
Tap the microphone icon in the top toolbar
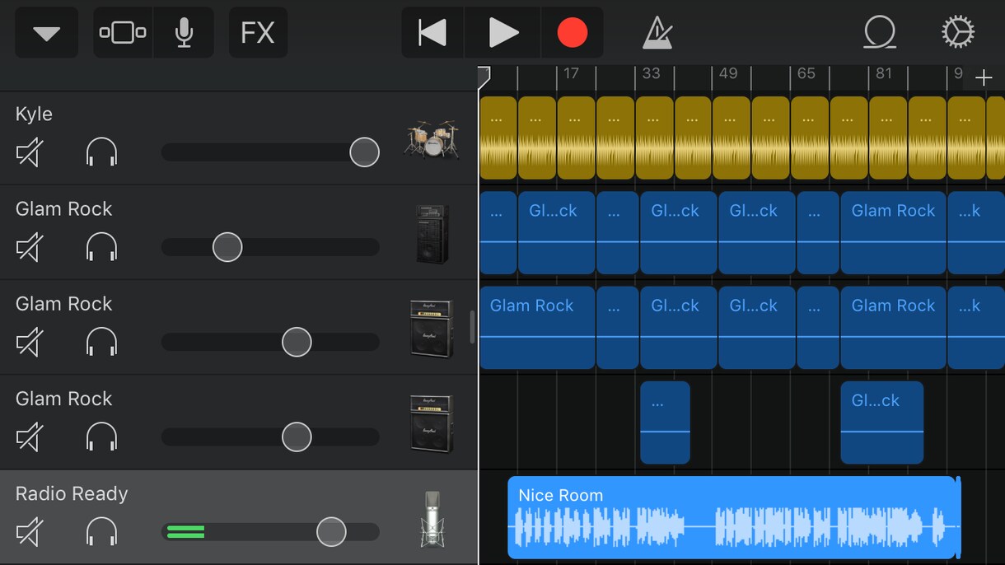coord(184,33)
